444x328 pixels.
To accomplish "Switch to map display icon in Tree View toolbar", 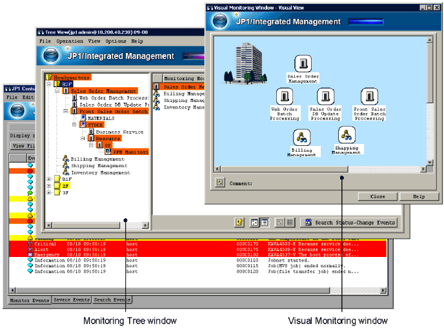I will [254, 223].
